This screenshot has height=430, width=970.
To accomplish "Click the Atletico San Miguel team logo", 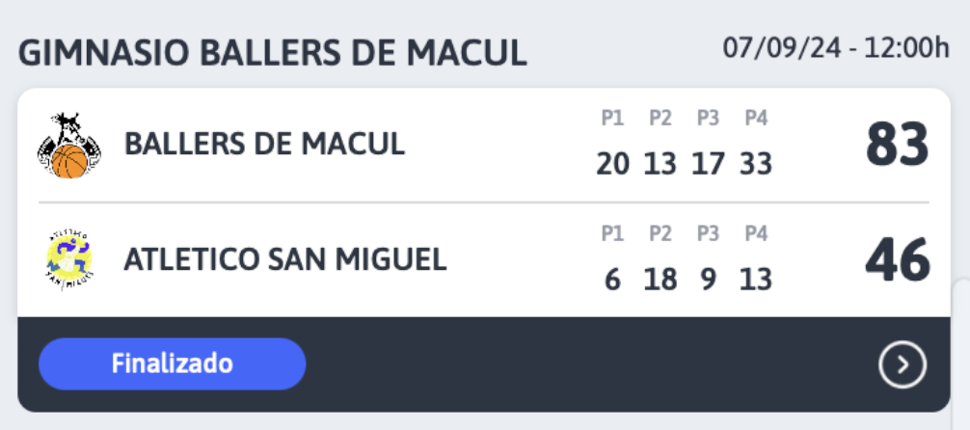I will tap(69, 260).
